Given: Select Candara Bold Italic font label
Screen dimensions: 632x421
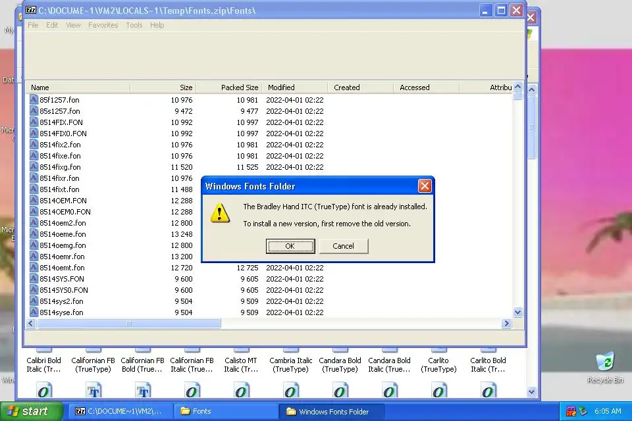Looking at the screenshot, I should tap(389, 364).
